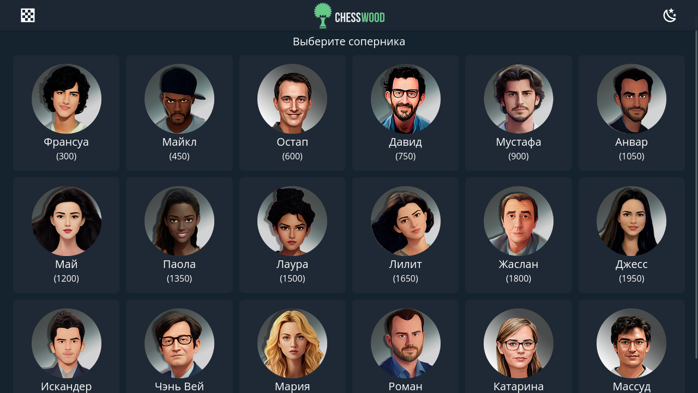This screenshot has width=698, height=393.
Task: Select Лаура (1500) opponent
Action: (x=292, y=235)
